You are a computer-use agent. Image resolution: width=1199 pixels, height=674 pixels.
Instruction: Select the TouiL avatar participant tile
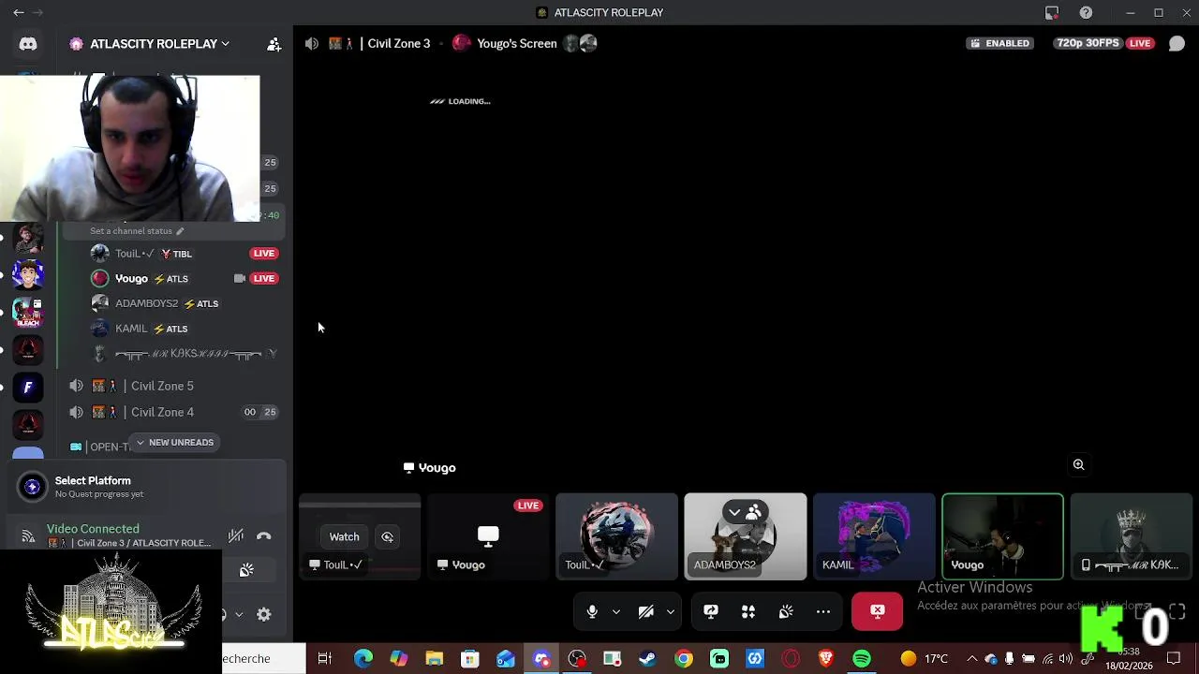tap(616, 536)
